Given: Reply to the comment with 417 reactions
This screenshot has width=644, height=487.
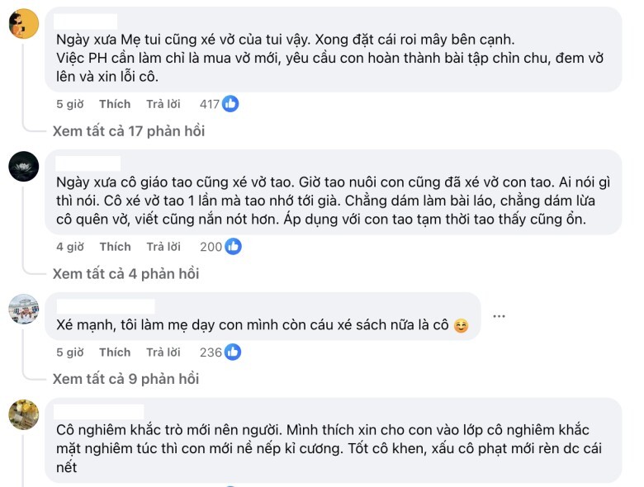Looking at the screenshot, I should click(x=163, y=104).
